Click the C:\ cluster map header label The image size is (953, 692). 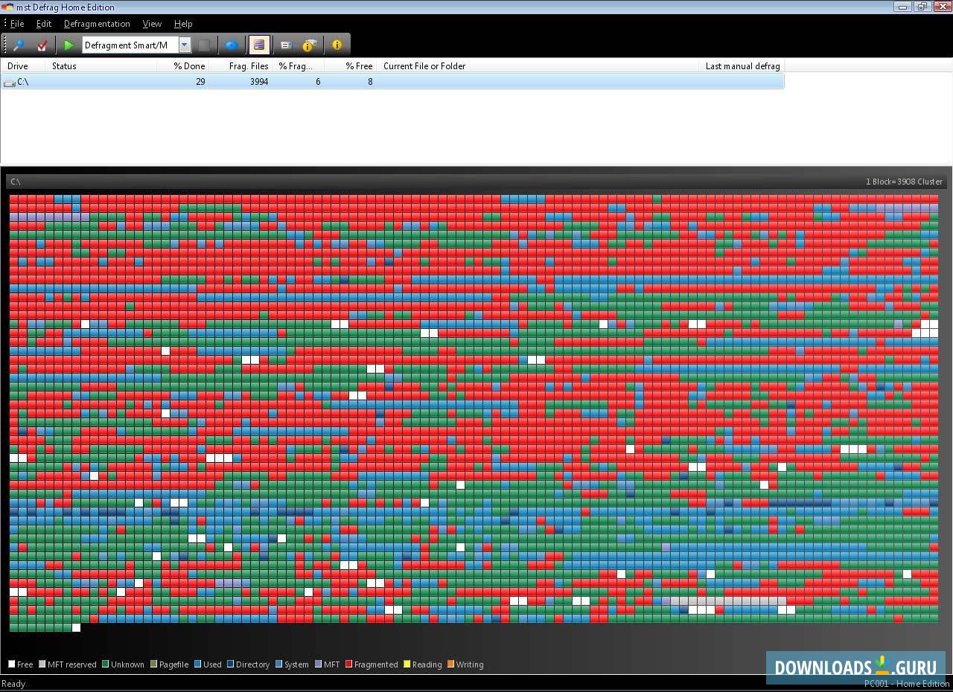point(16,182)
